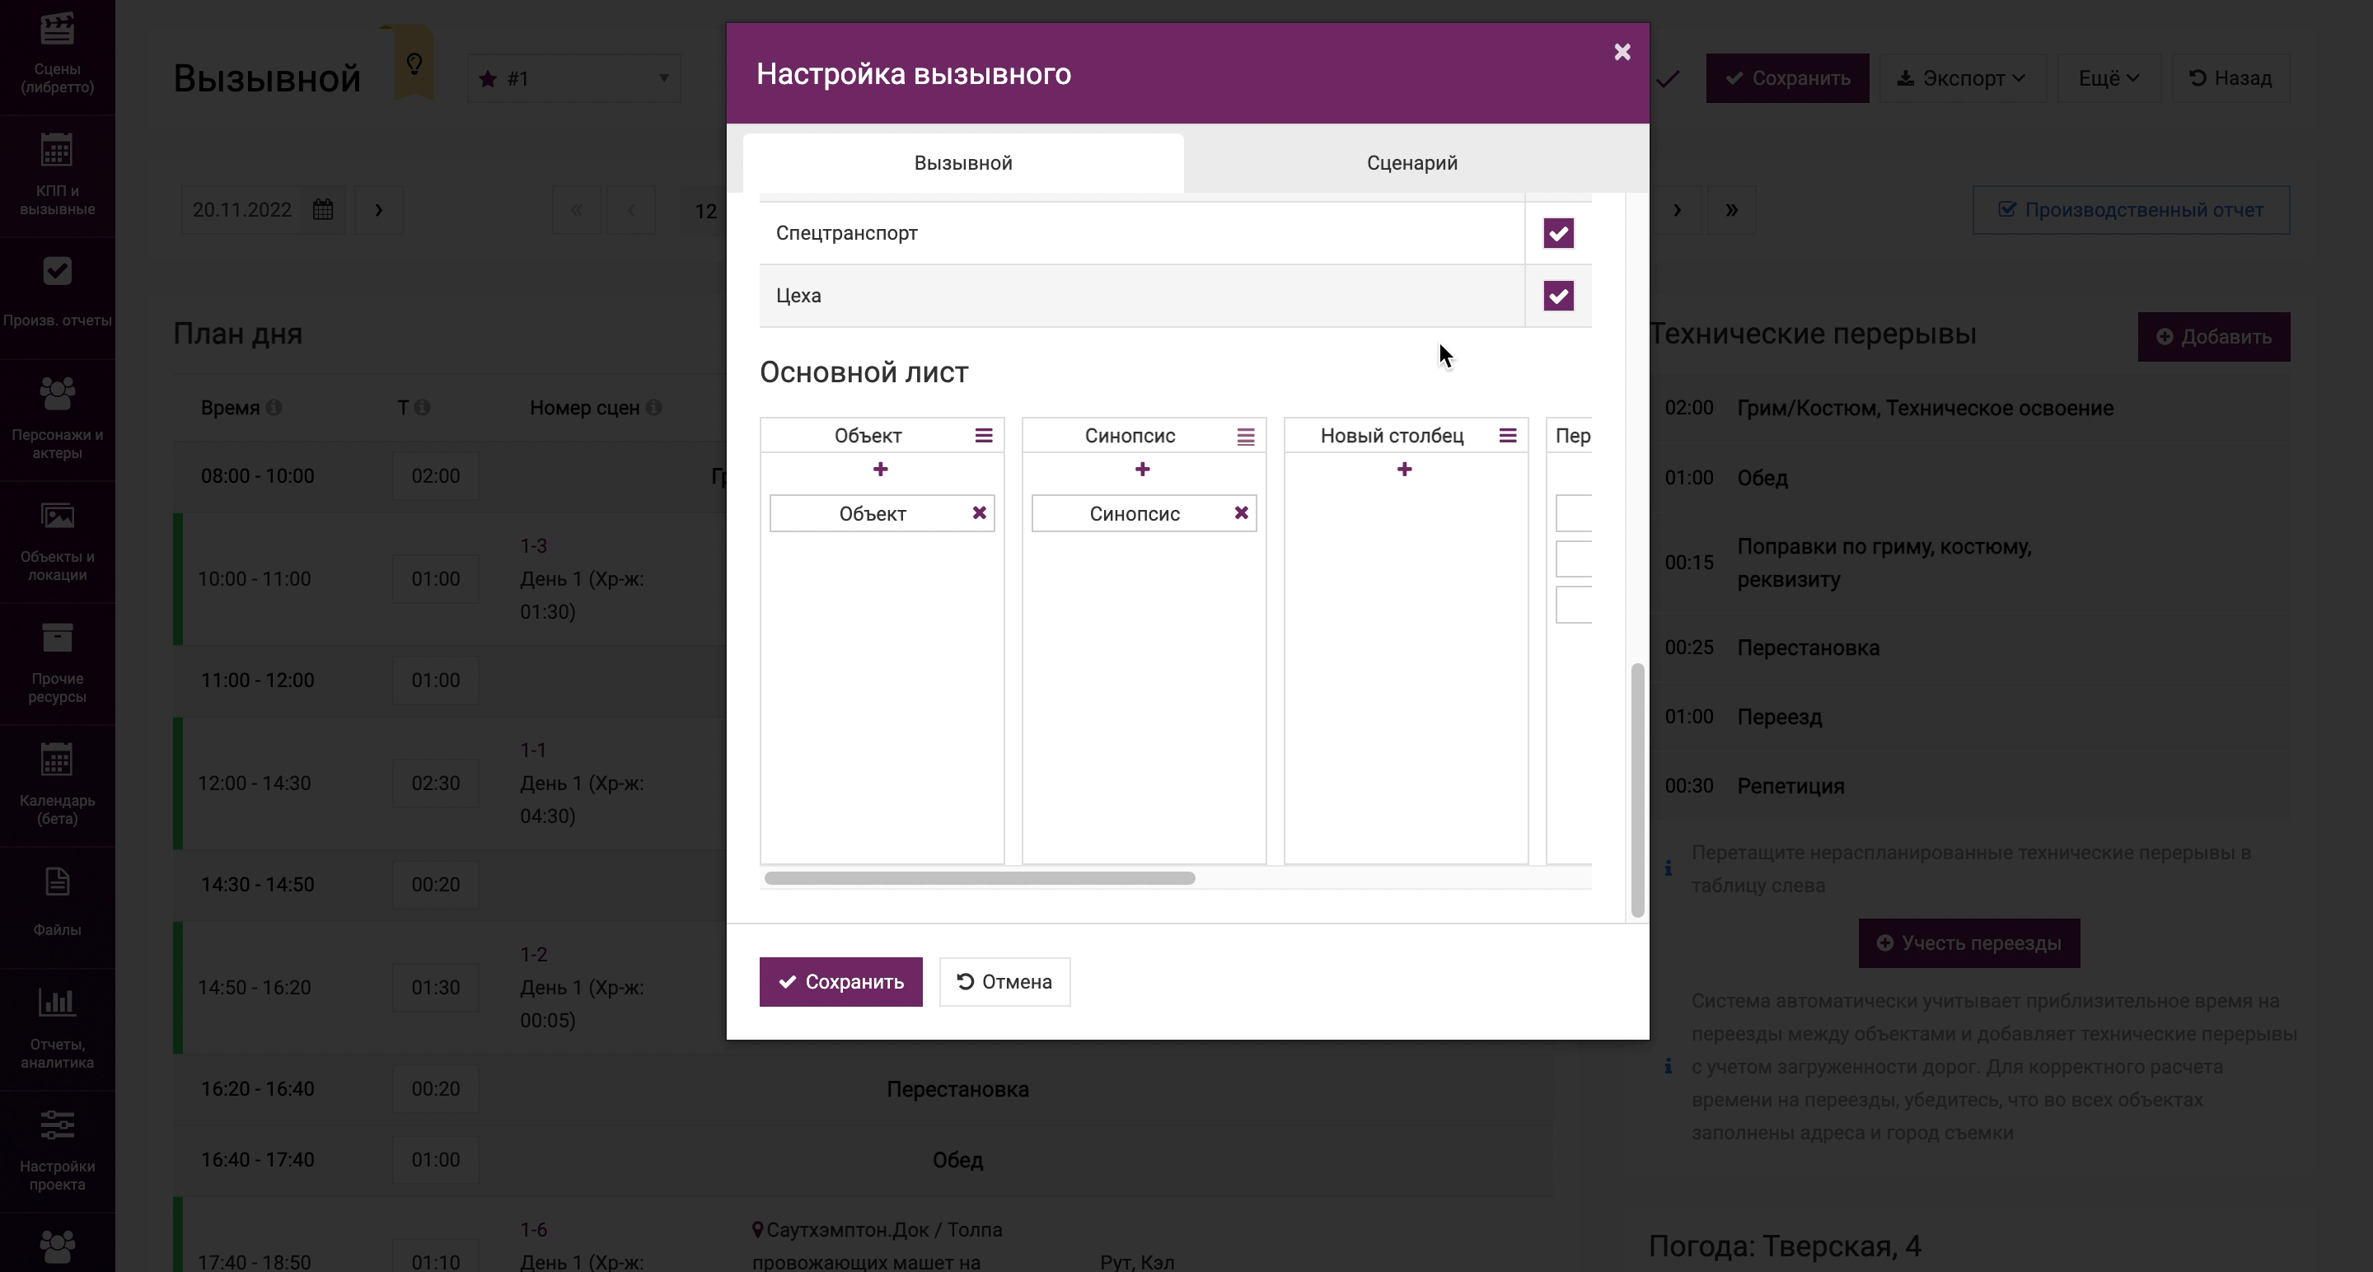The image size is (2373, 1272).
Task: Click Отмена to cancel the dialog
Action: [x=1004, y=982]
